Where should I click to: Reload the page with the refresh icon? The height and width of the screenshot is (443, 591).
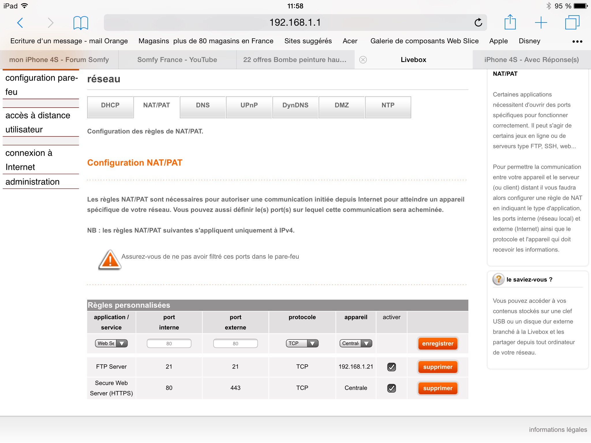pyautogui.click(x=478, y=22)
